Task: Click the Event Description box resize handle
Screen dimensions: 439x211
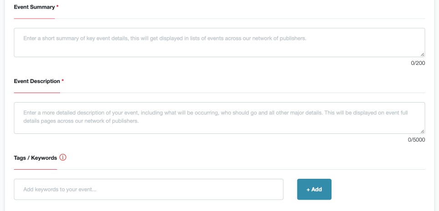Action: click(422, 131)
